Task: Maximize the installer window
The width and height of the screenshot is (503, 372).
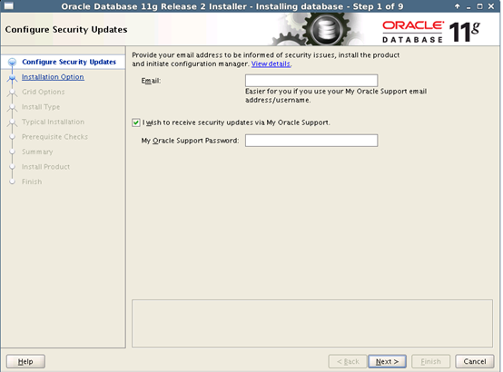Action: tap(479, 6)
